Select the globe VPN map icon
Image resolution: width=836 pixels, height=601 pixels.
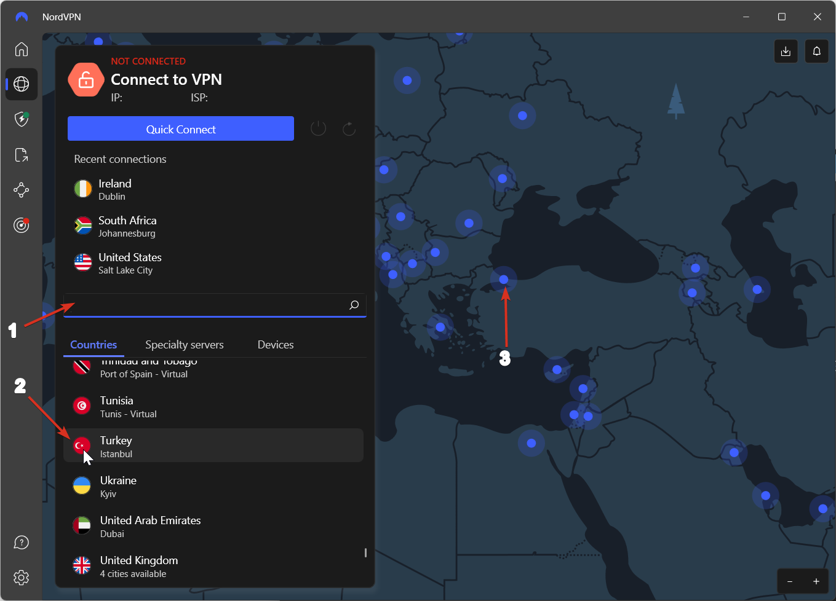pos(22,84)
